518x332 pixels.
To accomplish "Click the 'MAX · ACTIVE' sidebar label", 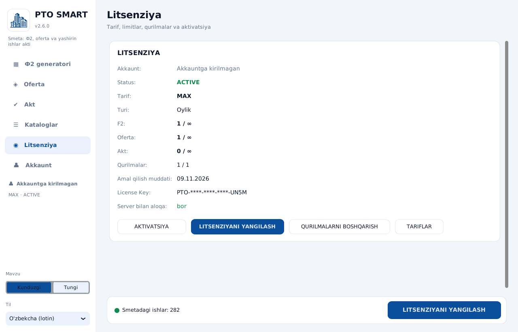I will point(24,195).
